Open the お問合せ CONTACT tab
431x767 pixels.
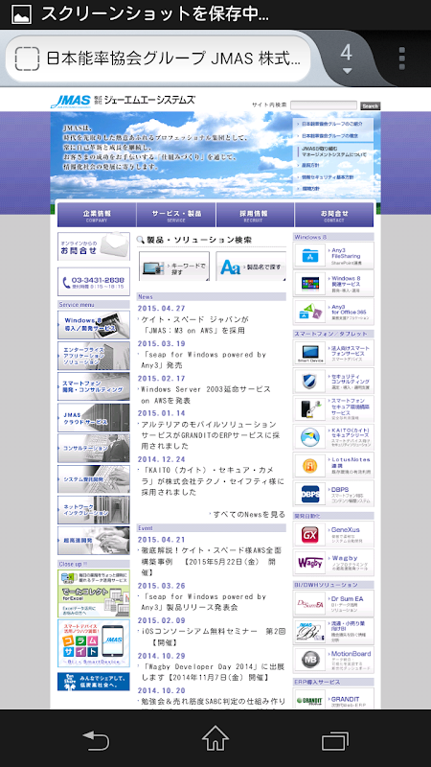point(334,215)
